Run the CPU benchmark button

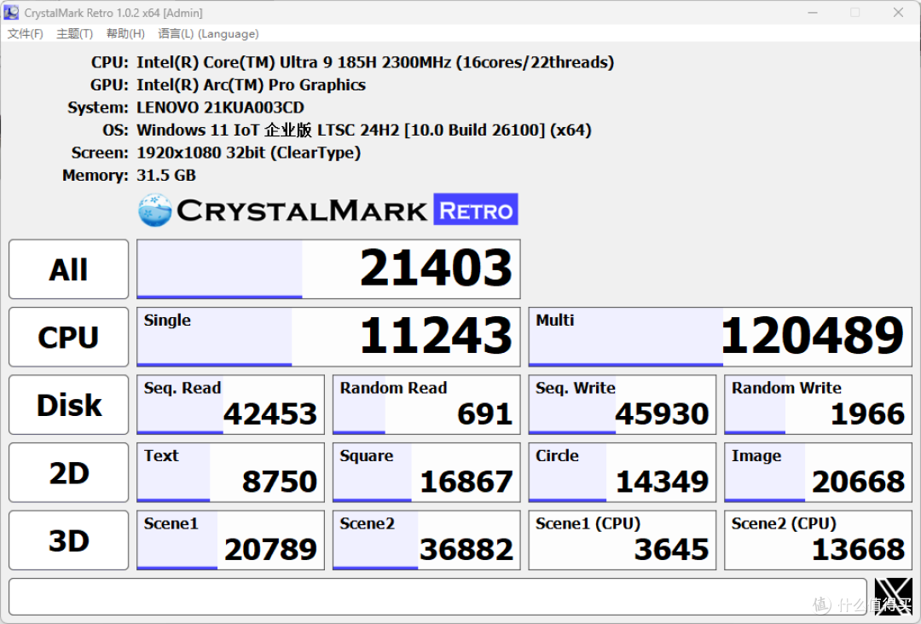(69, 337)
